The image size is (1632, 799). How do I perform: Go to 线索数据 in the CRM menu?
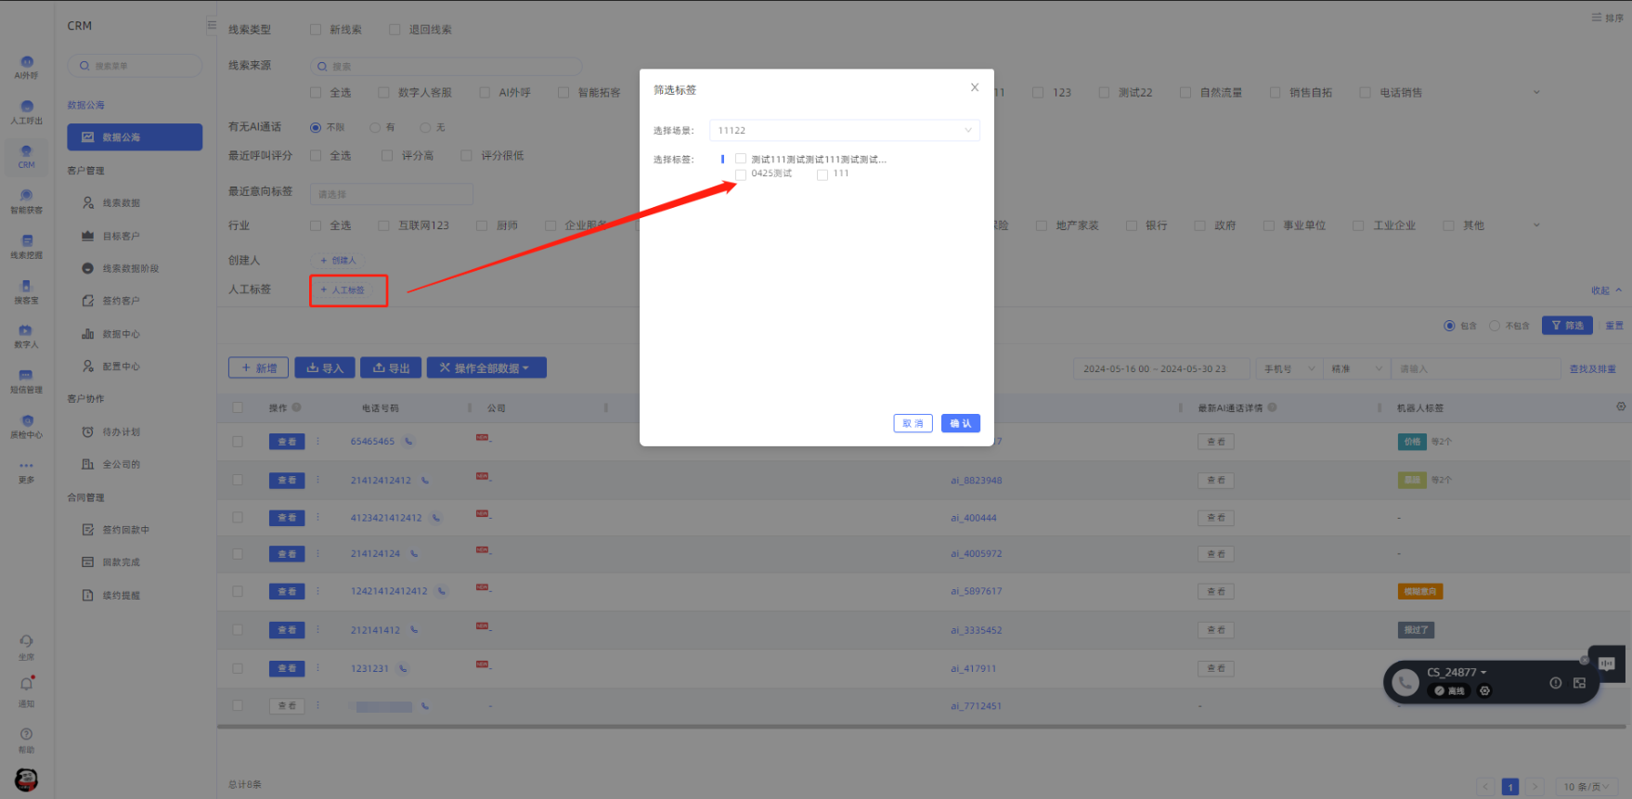121,203
